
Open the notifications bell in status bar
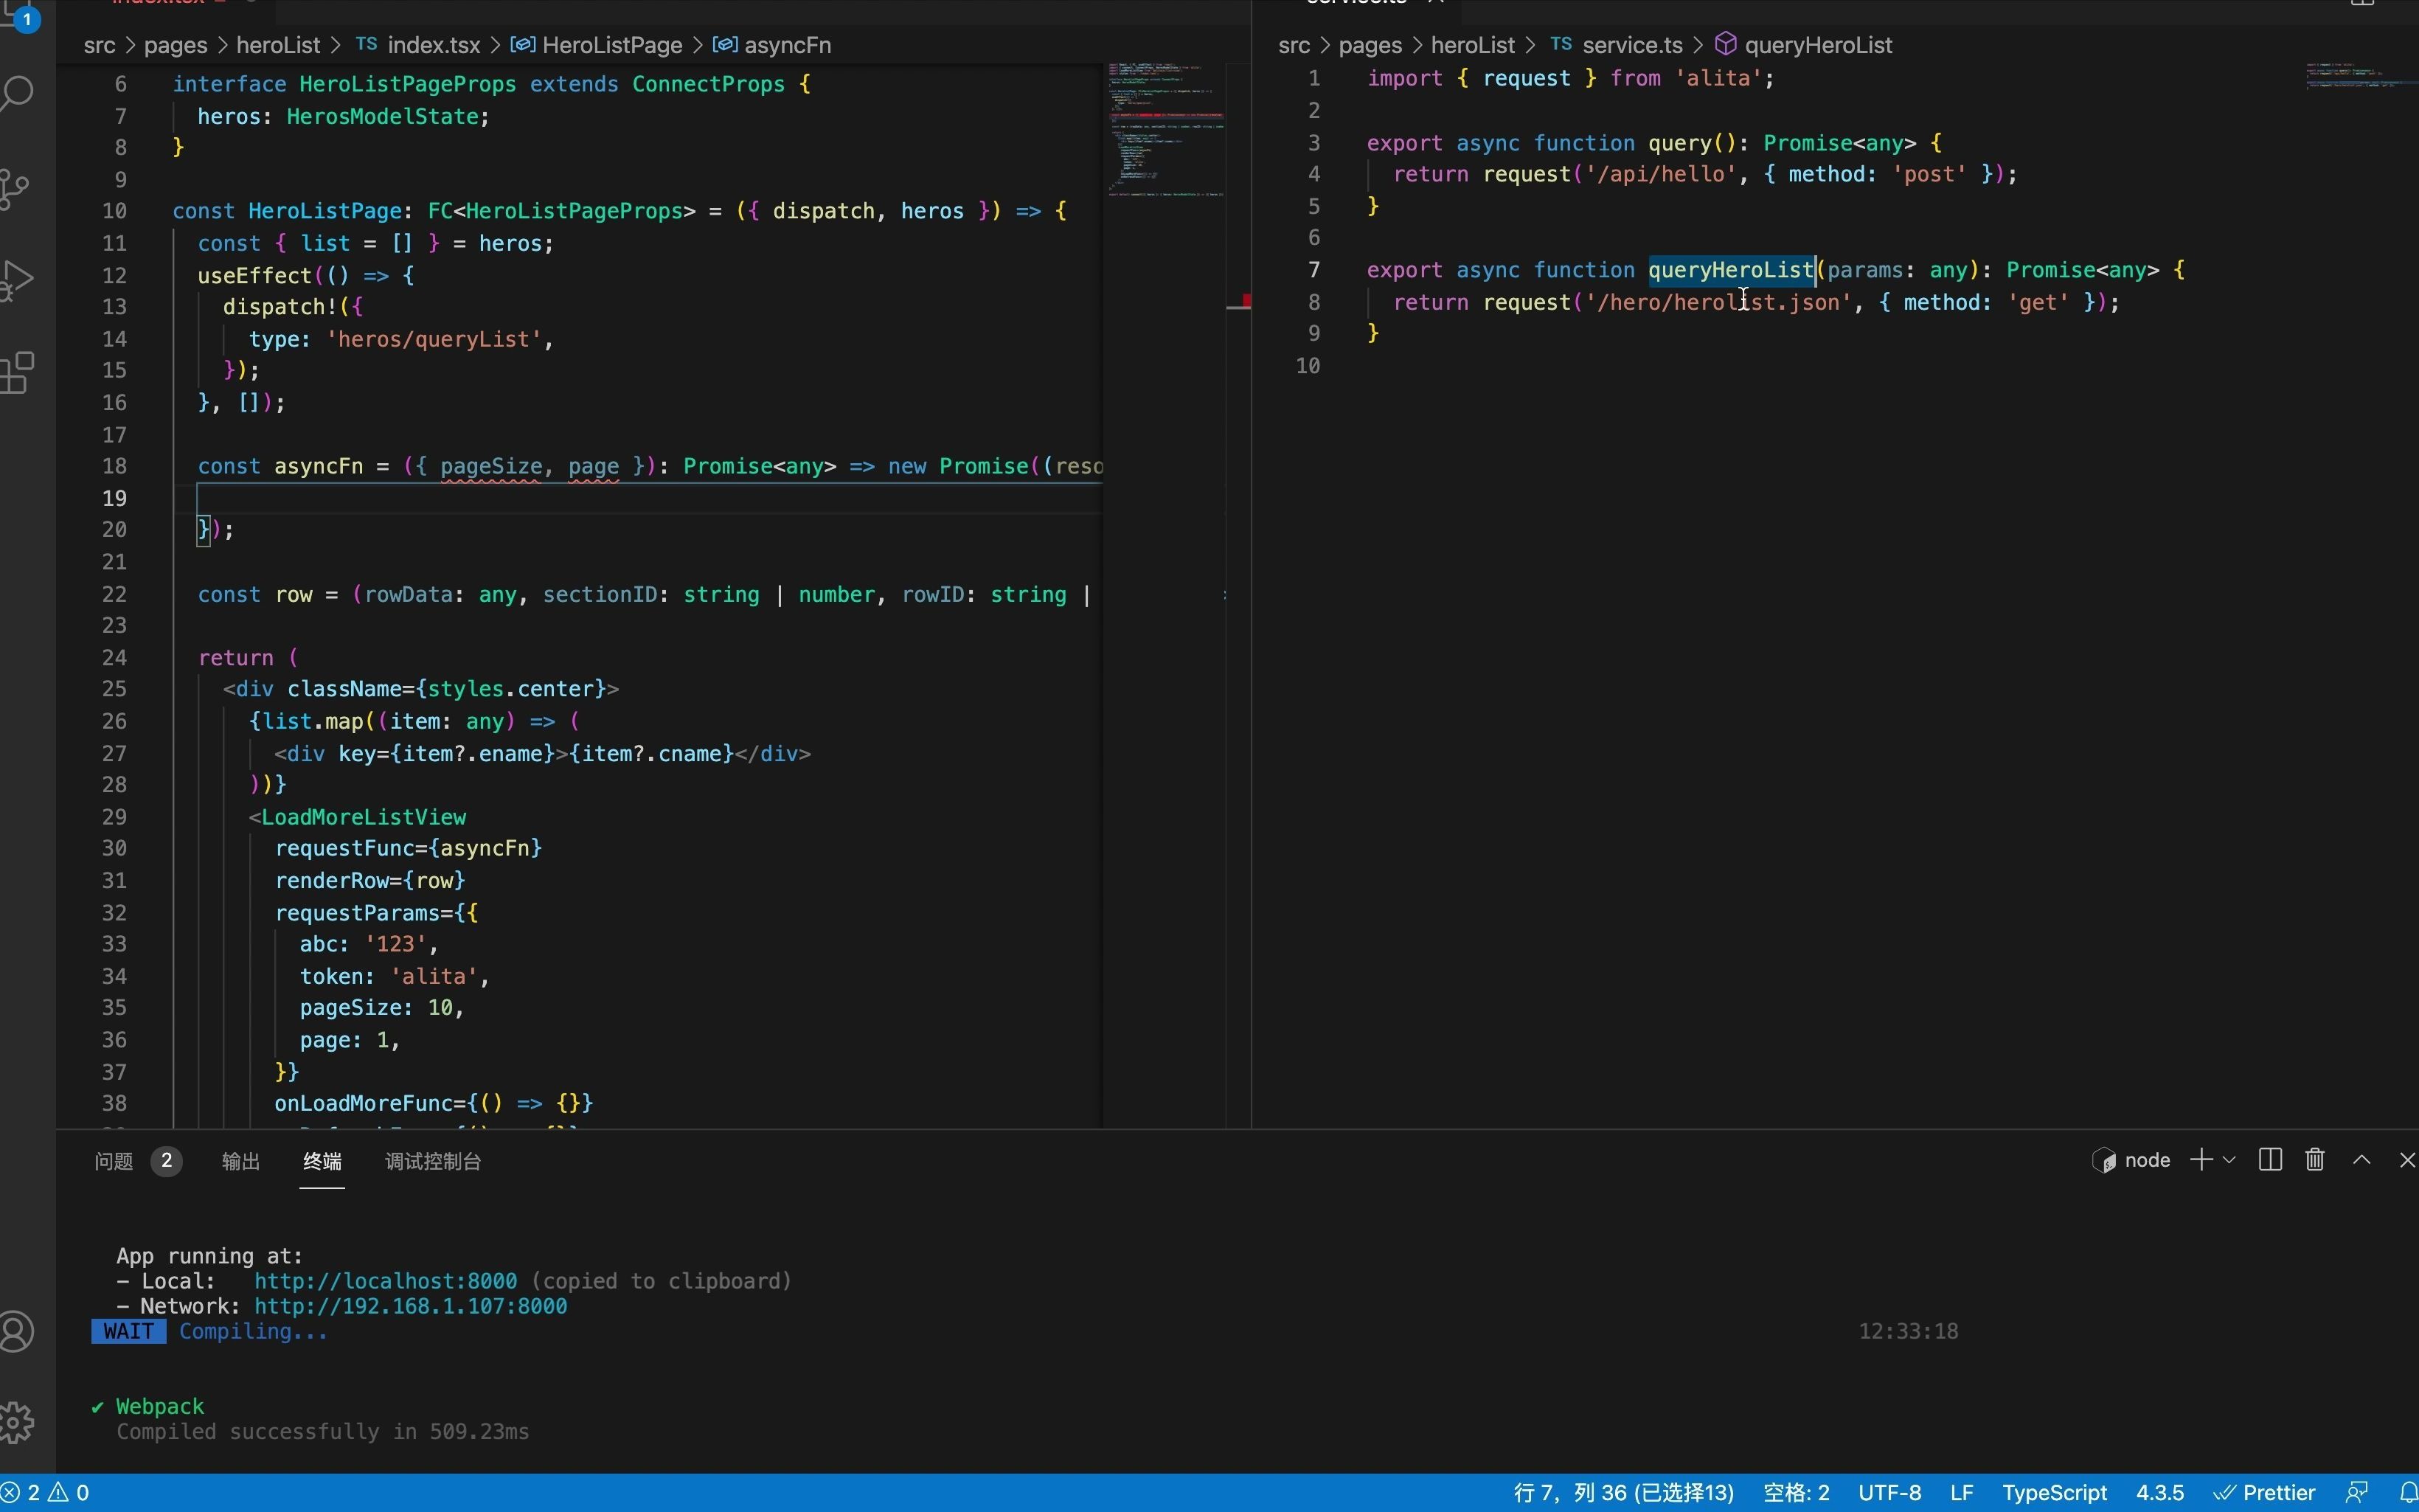pos(2408,1493)
